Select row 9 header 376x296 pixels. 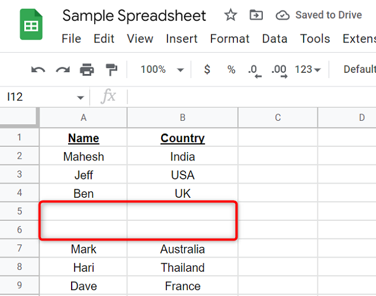[x=19, y=285]
